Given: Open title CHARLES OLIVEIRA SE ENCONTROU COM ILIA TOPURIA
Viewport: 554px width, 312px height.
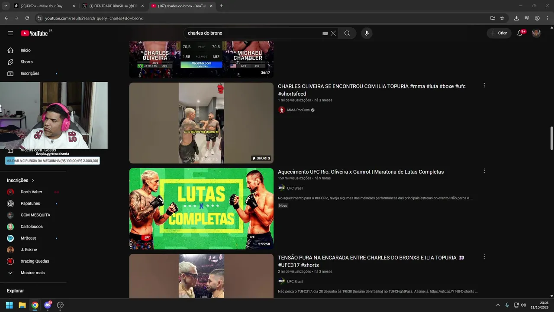Looking at the screenshot, I should pyautogui.click(x=372, y=90).
